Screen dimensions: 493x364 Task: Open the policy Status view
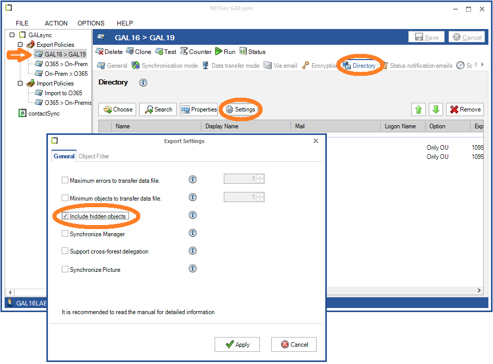click(x=252, y=51)
